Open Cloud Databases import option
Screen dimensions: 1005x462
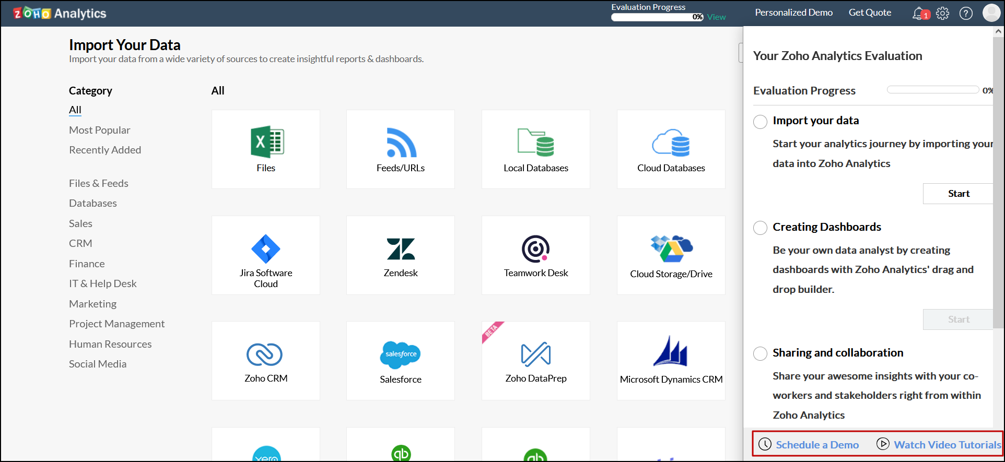tap(671, 149)
